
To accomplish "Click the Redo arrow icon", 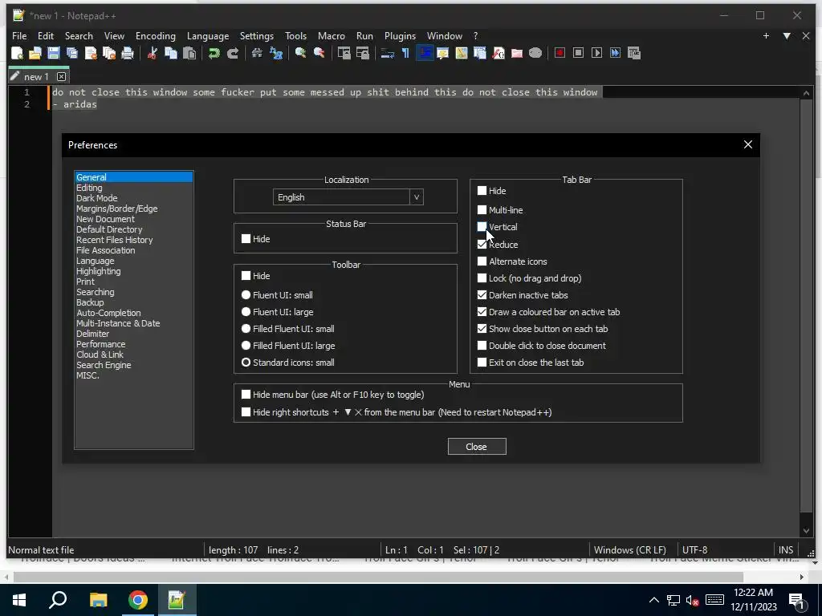I will (x=233, y=53).
